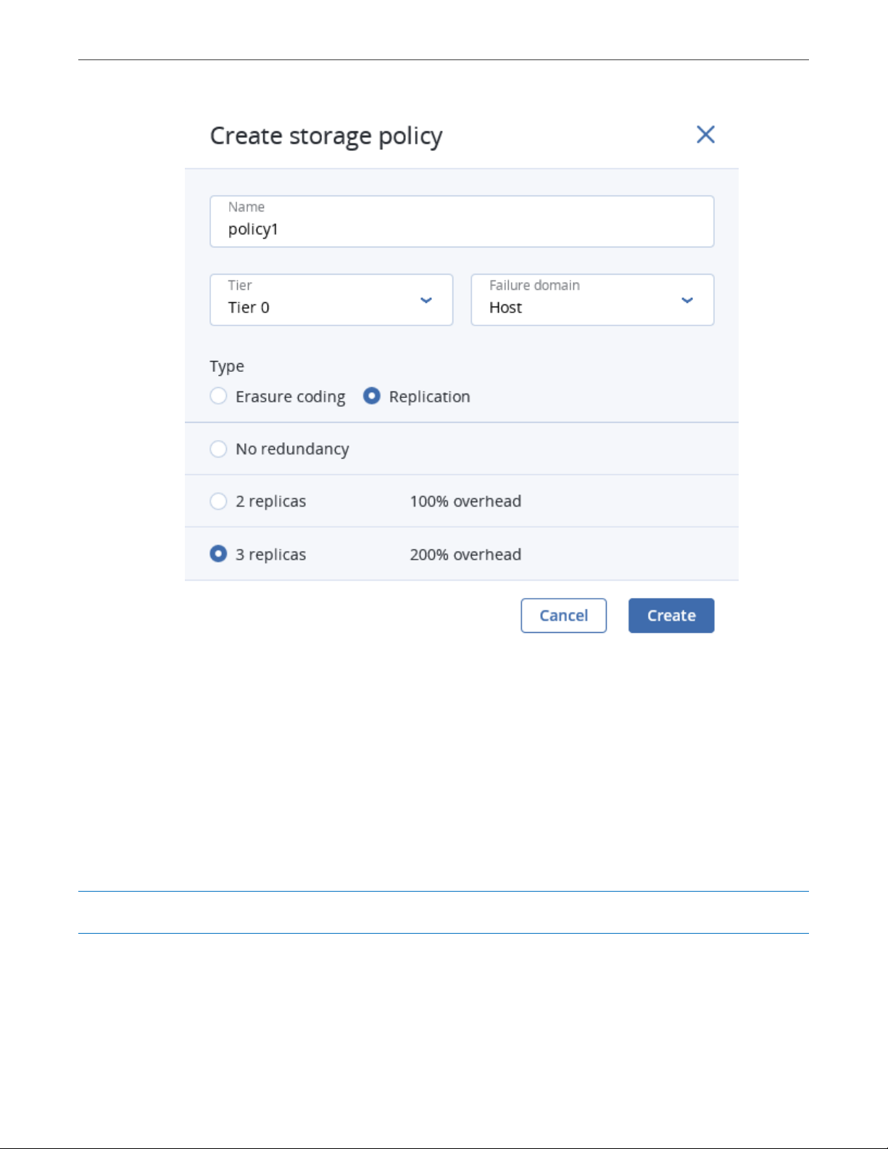The width and height of the screenshot is (888, 1149).
Task: Focus the Name input field
Action: (x=462, y=221)
